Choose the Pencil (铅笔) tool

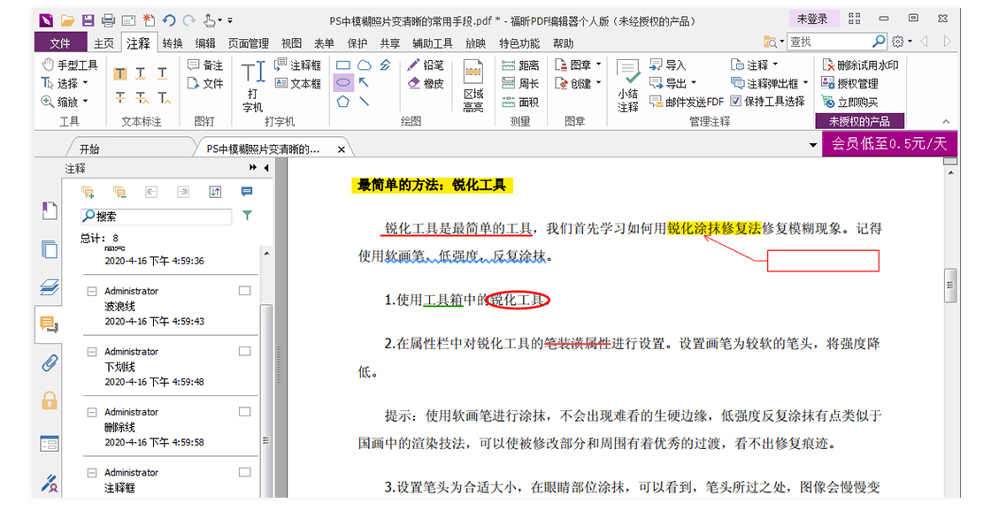[426, 65]
